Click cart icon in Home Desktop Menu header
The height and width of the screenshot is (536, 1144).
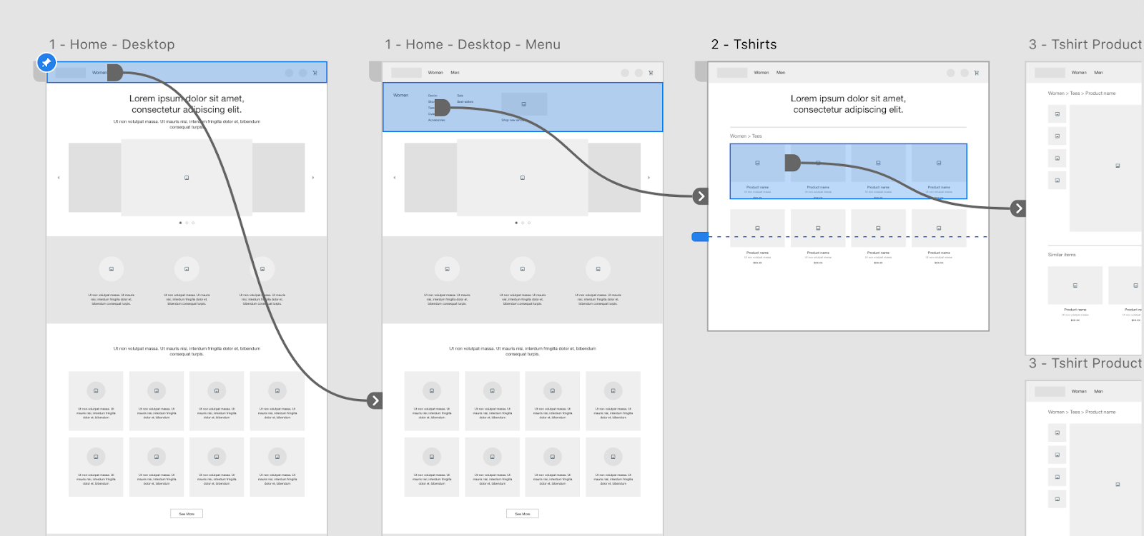point(651,73)
